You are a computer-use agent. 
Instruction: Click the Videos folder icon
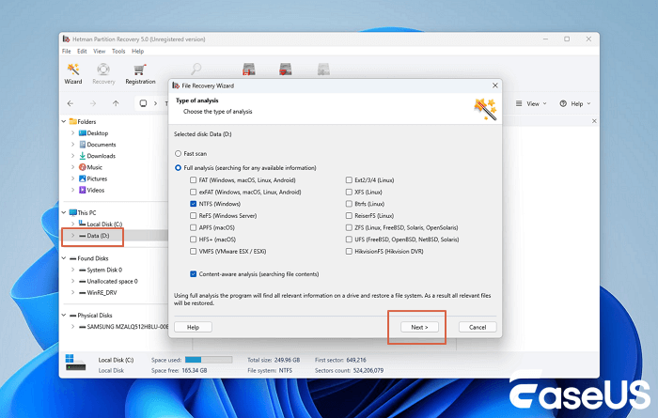(x=83, y=190)
